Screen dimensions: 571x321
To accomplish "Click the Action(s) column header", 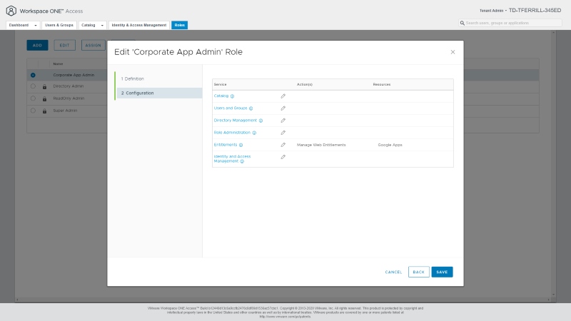I will click(305, 84).
